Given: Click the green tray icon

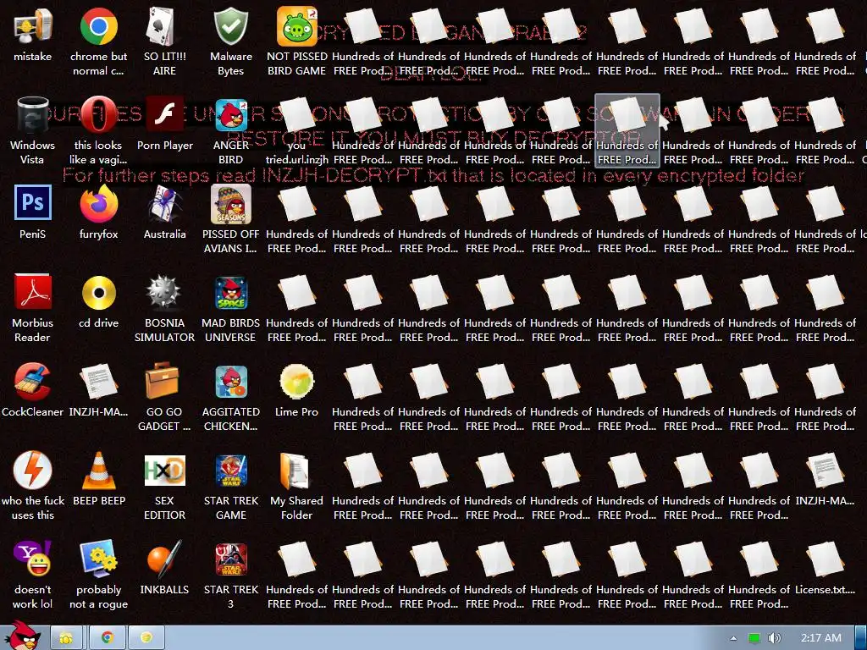Looking at the screenshot, I should coord(754,638).
